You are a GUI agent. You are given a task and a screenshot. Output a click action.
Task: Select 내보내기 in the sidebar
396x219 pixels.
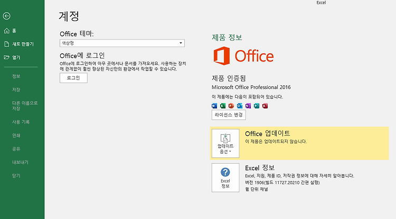point(20,162)
